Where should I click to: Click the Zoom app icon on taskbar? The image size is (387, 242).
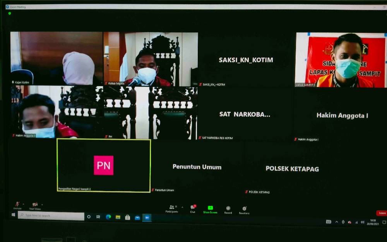pos(147,218)
